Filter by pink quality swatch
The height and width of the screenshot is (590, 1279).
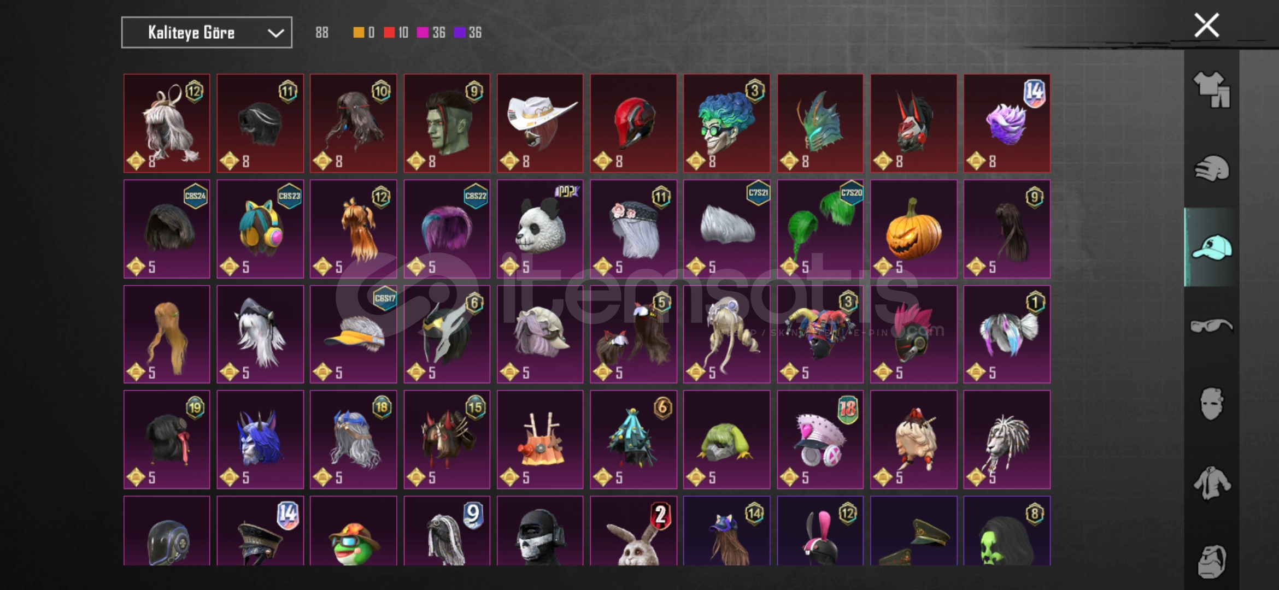tap(423, 33)
